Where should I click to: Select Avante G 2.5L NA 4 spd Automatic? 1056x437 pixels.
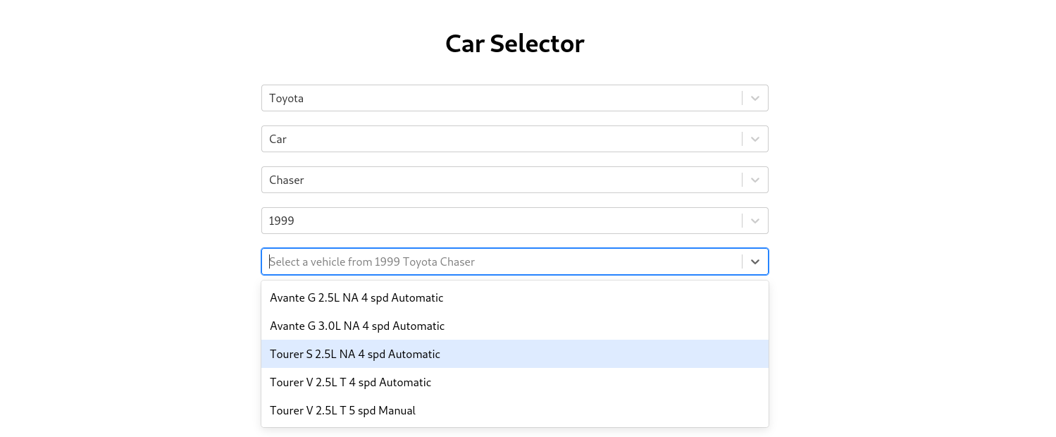point(356,297)
